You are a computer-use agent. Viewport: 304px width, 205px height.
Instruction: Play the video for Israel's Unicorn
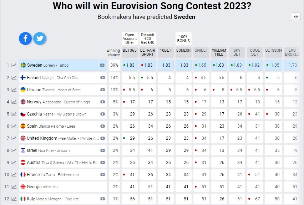(x=102, y=150)
